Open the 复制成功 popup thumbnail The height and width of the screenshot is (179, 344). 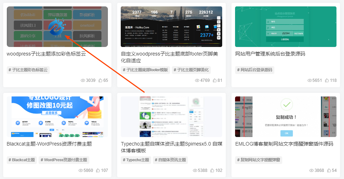tap(286, 117)
